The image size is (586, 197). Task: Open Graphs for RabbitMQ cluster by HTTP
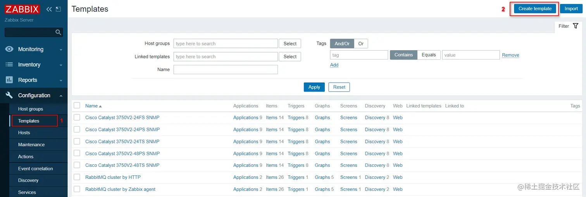click(x=322, y=177)
